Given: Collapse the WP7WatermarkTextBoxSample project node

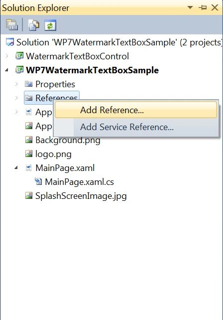Looking at the screenshot, I should click(x=7, y=70).
